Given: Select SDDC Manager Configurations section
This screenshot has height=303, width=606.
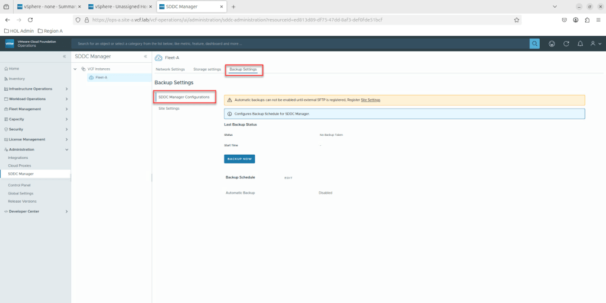Looking at the screenshot, I should (184, 97).
